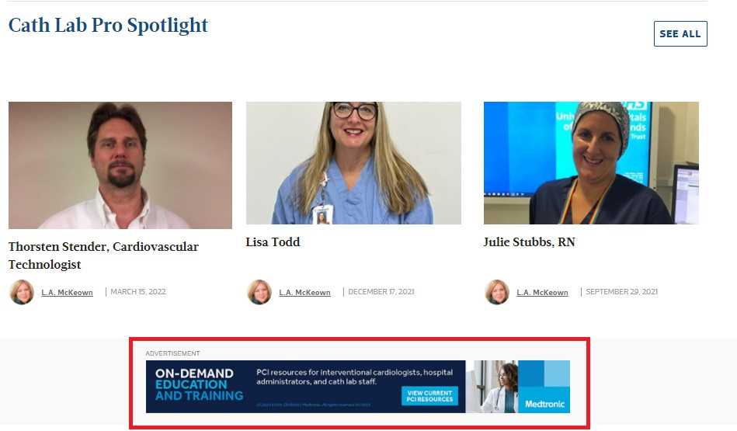Image resolution: width=737 pixels, height=431 pixels.
Task: Open the Thorsten Stender, Cardiovascular Technologist headline
Action: tap(103, 255)
